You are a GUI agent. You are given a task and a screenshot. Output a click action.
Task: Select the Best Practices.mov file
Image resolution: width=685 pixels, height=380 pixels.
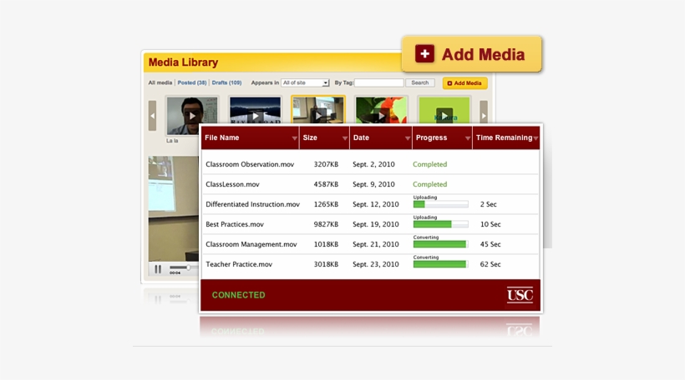(235, 224)
